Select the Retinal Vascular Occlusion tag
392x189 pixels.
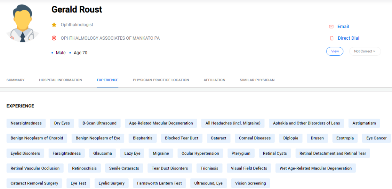[x=35, y=168]
